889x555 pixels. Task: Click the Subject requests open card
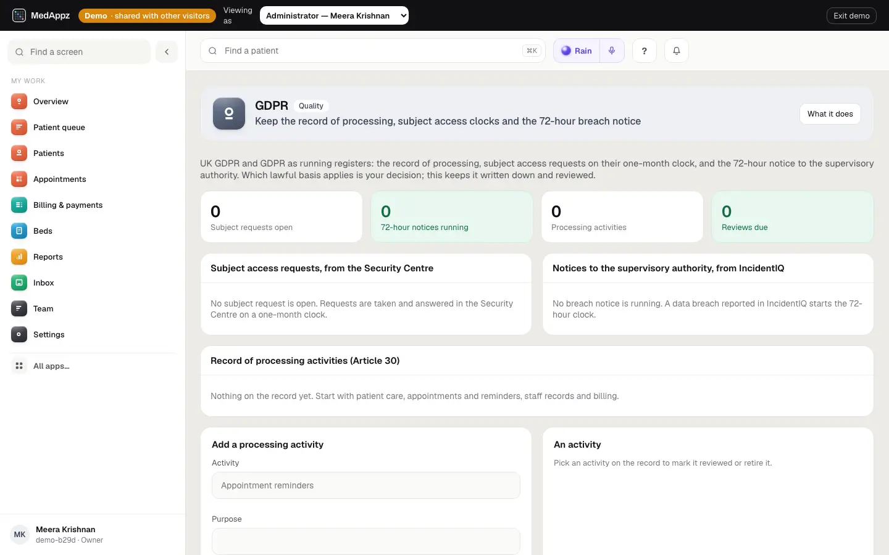(x=282, y=217)
